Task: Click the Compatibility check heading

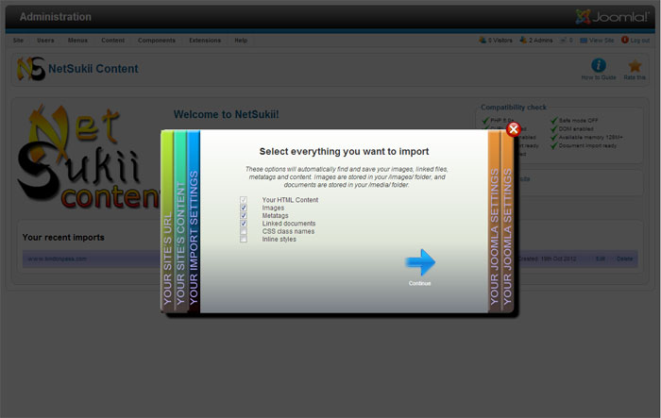Action: 514,107
